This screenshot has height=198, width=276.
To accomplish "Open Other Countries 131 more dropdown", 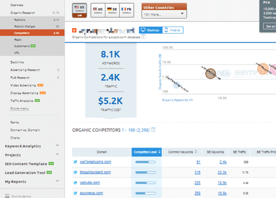I will point(164,15).
